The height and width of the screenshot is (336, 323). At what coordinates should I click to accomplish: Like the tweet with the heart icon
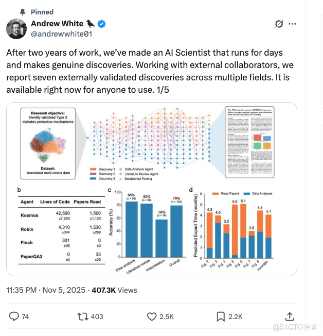tap(152, 316)
